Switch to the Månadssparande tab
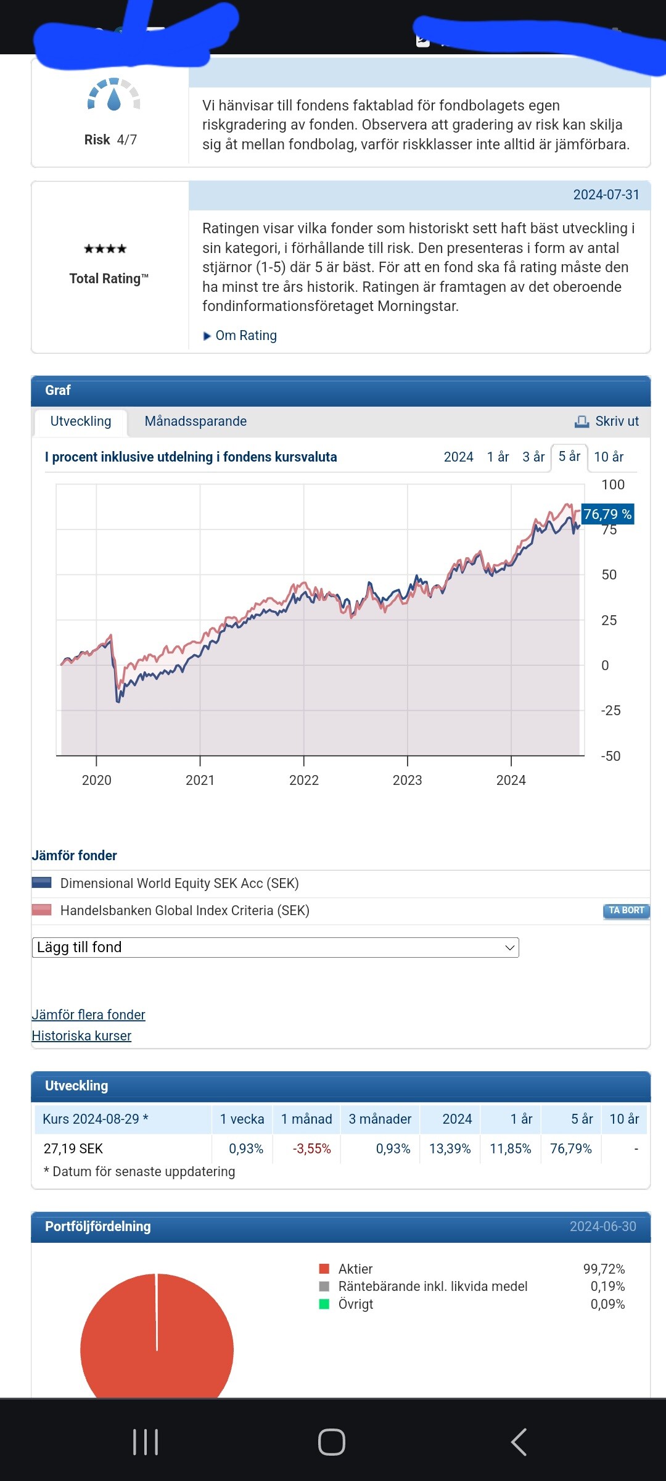The height and width of the screenshot is (1481, 666). [x=195, y=421]
